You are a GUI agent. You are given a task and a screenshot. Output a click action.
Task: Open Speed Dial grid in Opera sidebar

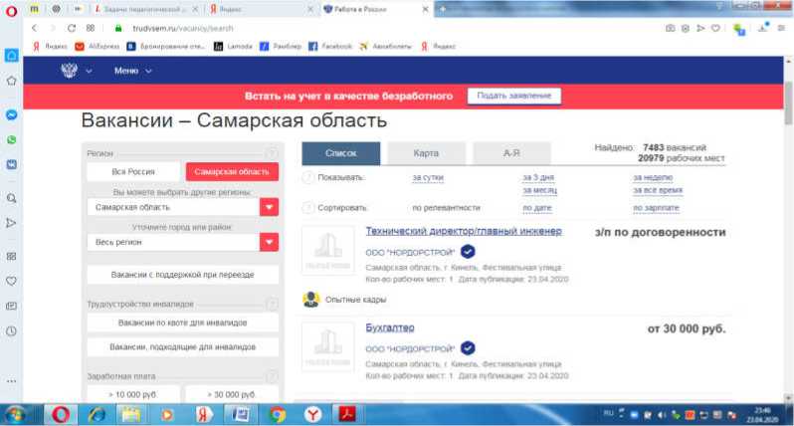click(11, 257)
